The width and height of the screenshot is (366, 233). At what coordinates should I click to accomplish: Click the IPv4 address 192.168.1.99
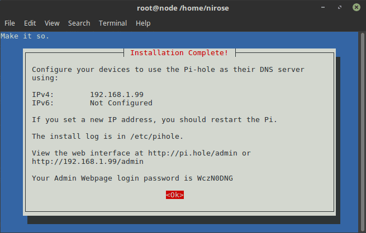[117, 95]
